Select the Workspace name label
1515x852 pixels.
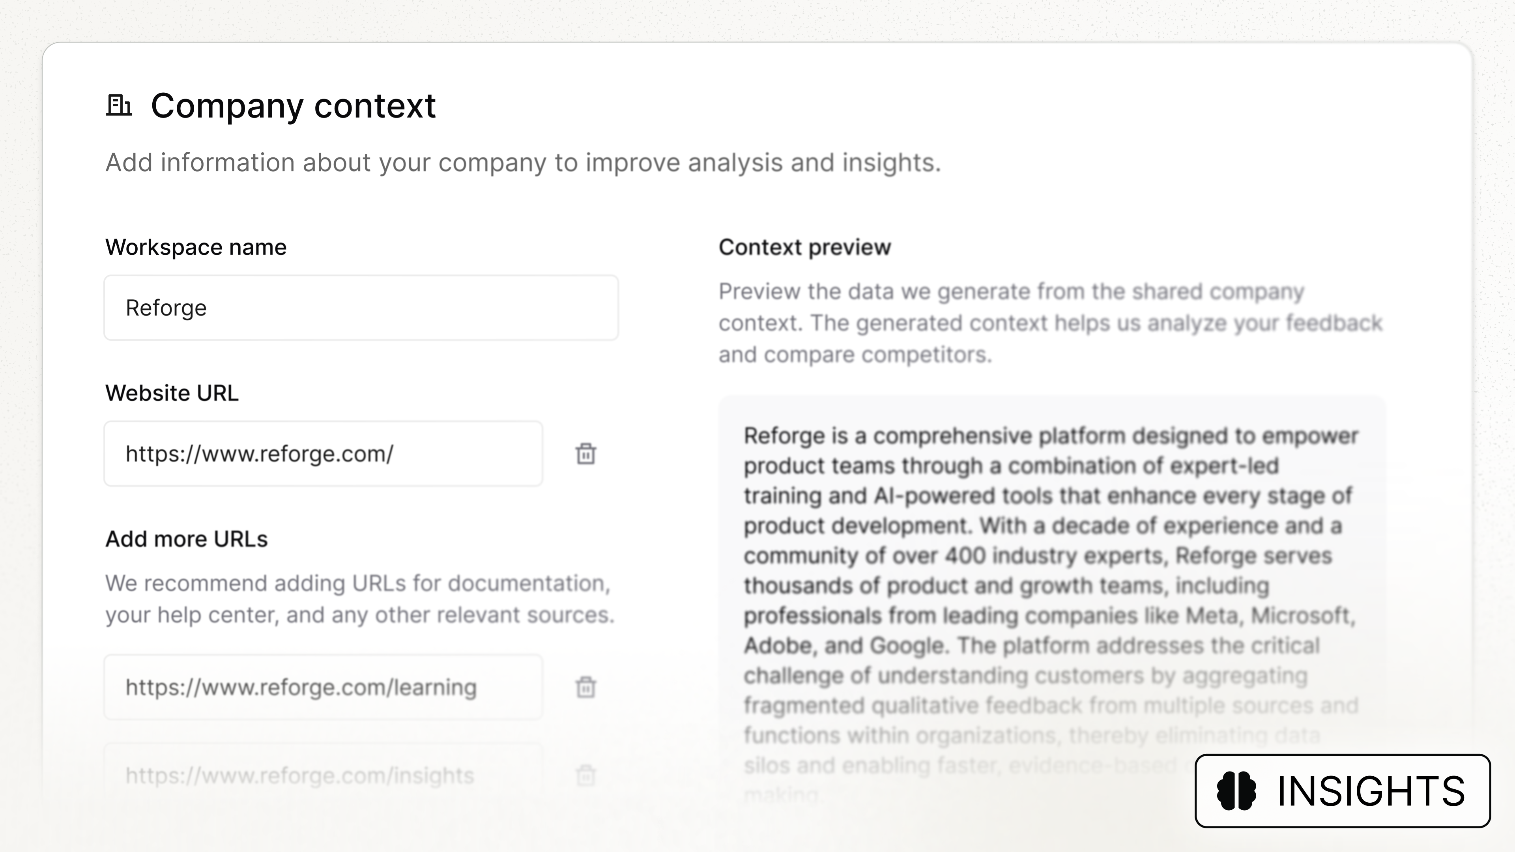195,247
